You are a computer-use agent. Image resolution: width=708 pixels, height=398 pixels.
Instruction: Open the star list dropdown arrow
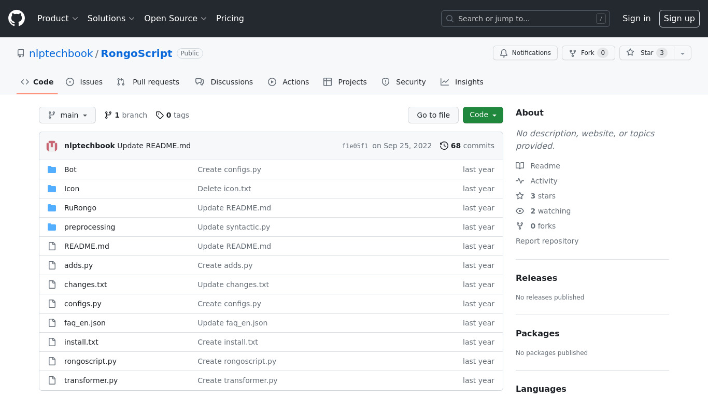[x=683, y=53]
